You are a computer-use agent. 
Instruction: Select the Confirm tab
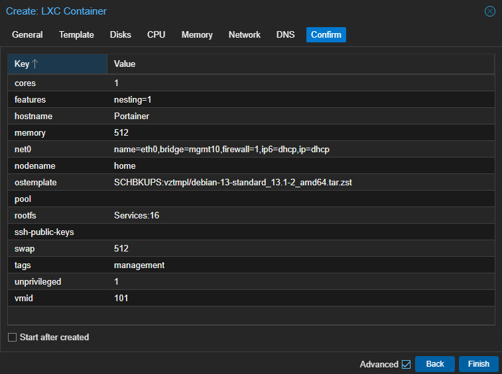tap(326, 34)
